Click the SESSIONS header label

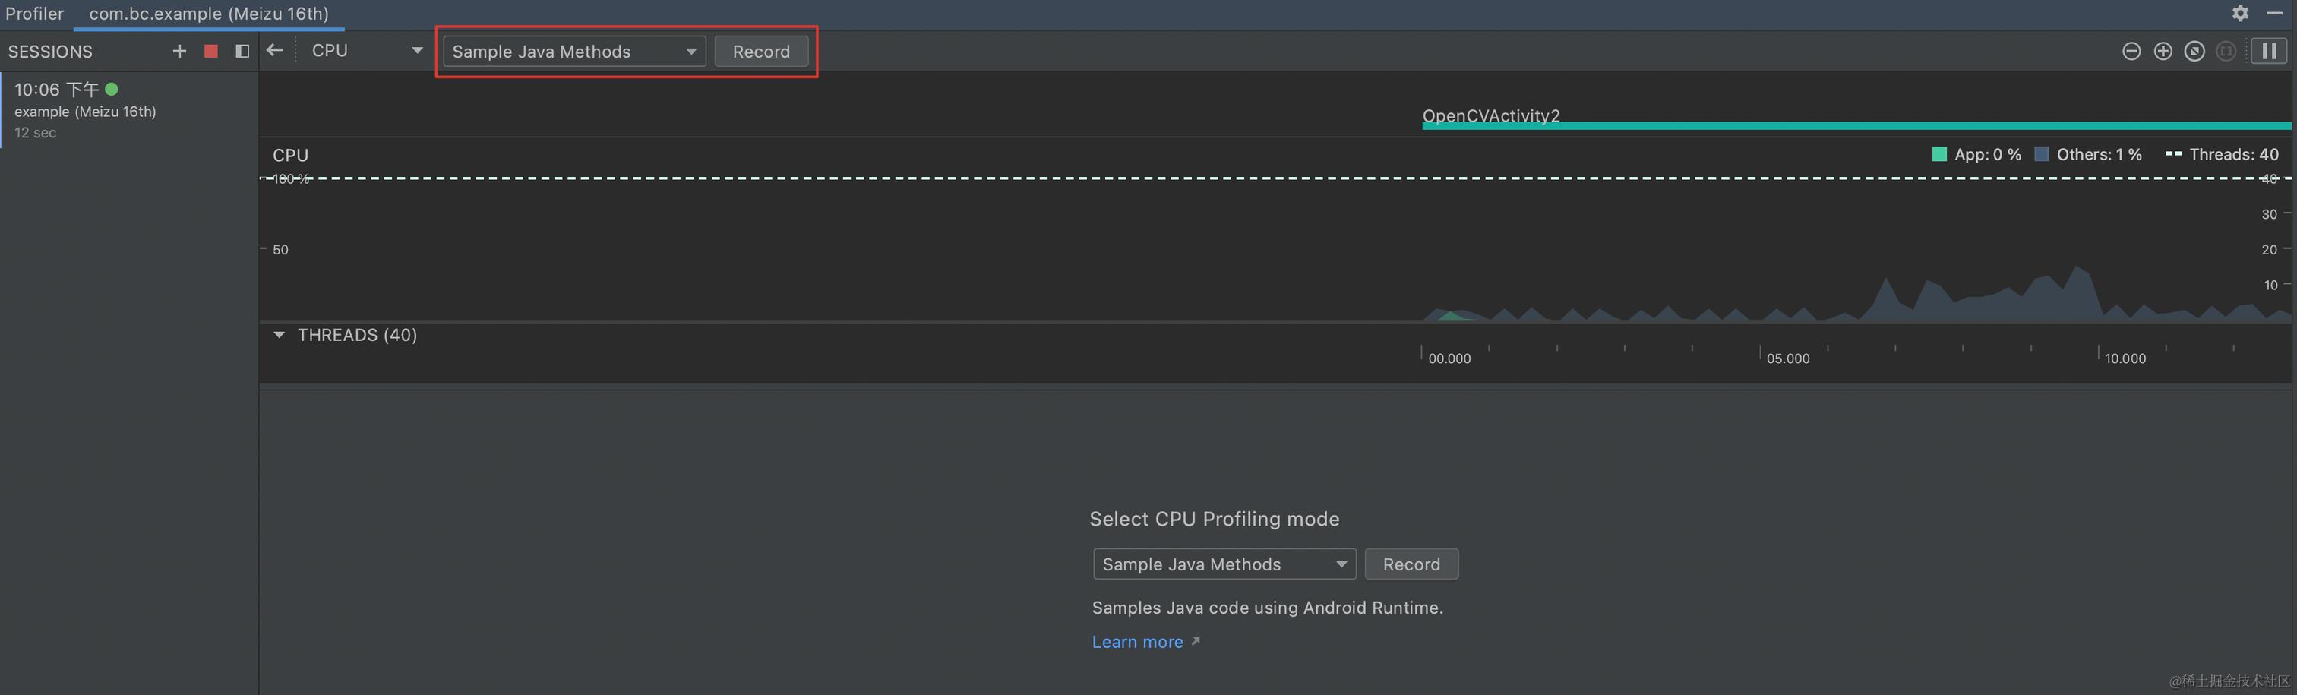tap(50, 52)
